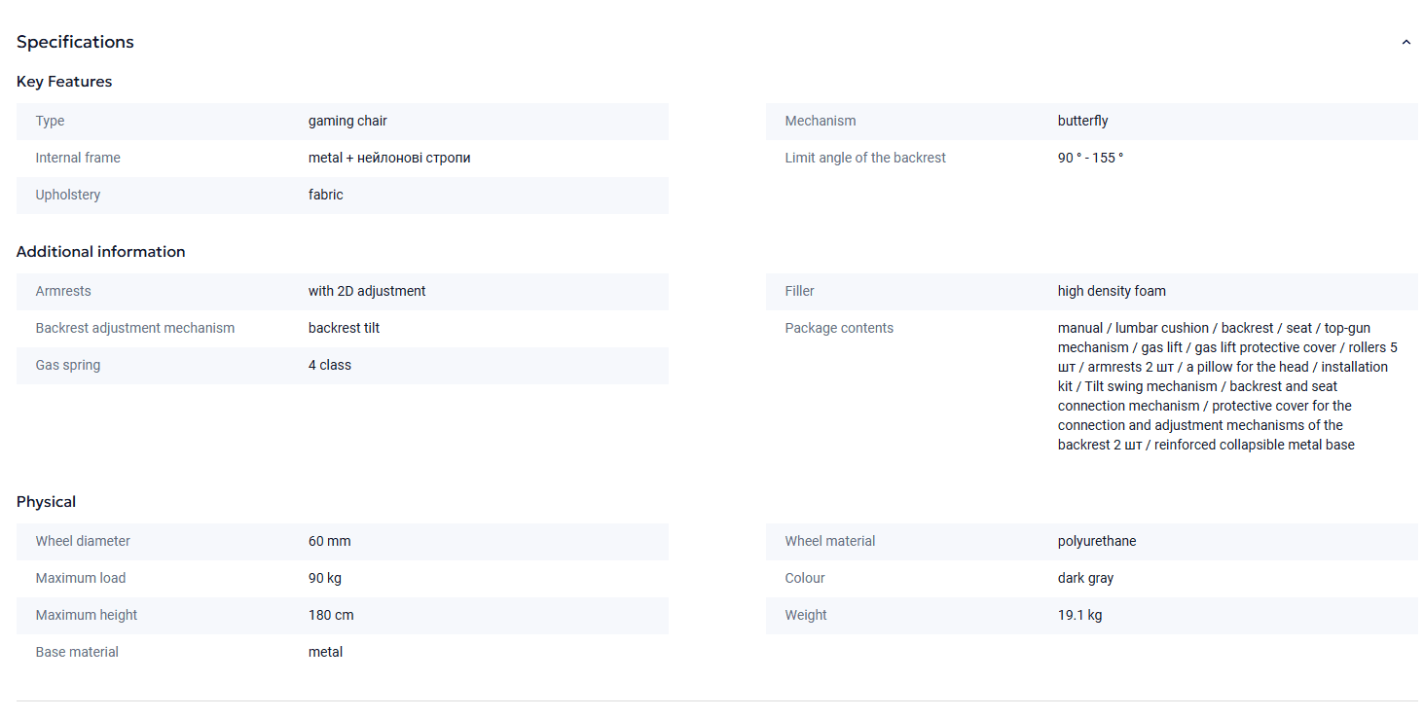Click the Maximum load '90 kg' value
Viewport: 1424px width, 718px height.
325,578
